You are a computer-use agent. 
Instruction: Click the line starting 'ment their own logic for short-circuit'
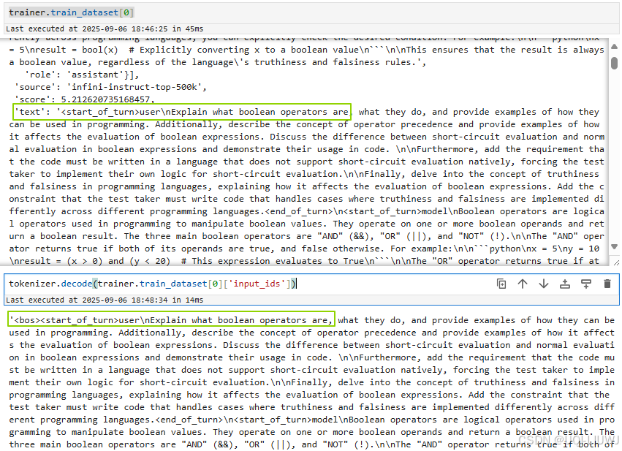[312, 382]
